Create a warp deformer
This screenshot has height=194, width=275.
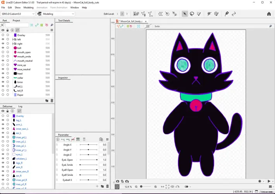coord(160,14)
